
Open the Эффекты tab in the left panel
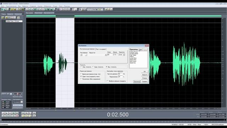(x=10, y=14)
